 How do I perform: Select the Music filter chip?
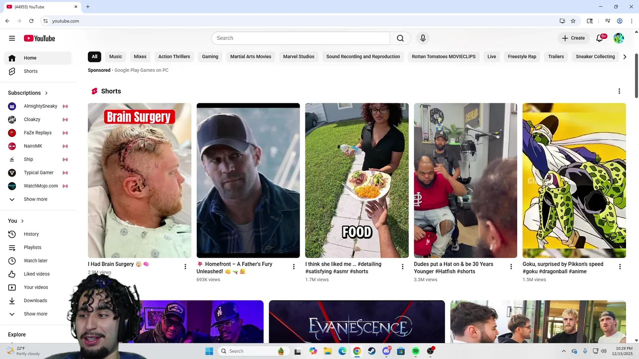point(116,57)
